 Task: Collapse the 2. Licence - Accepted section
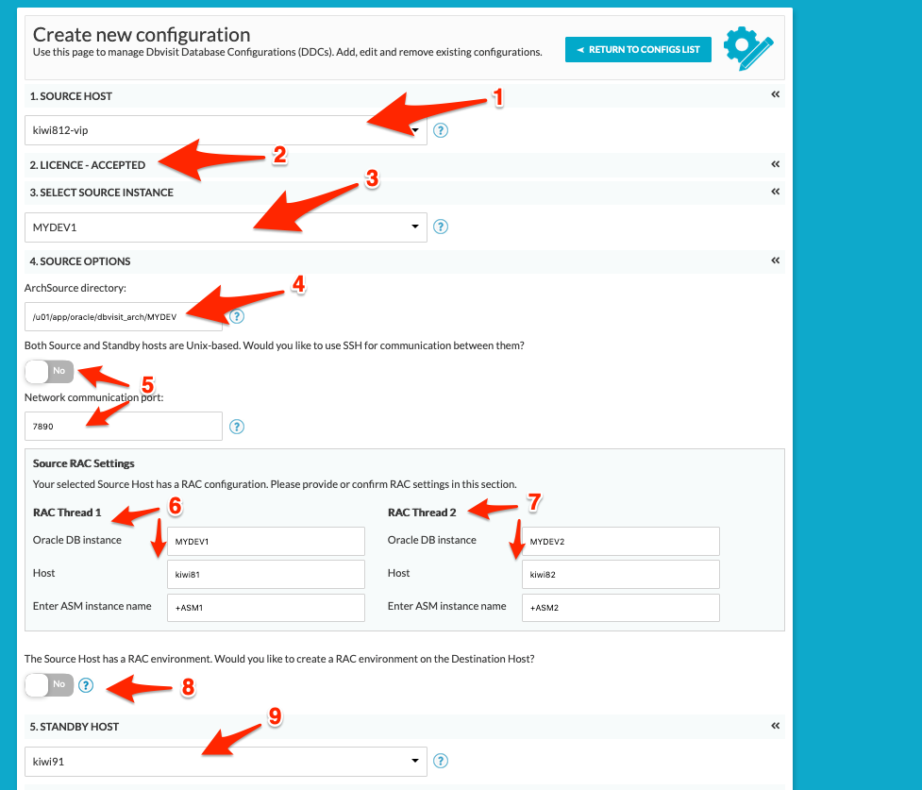(x=776, y=164)
